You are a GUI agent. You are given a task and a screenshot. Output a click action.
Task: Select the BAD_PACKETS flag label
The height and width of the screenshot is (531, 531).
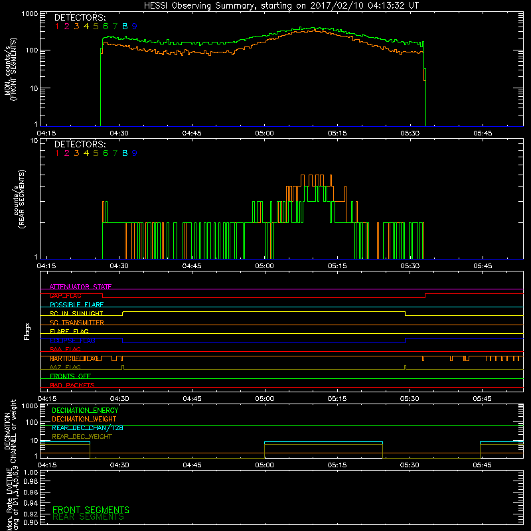tap(72, 385)
